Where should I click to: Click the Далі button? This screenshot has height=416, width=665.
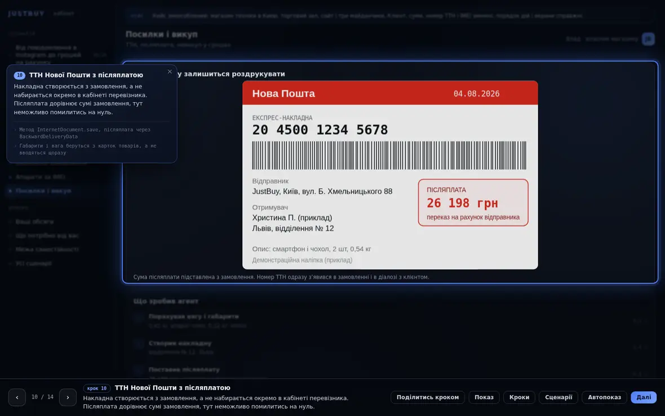pyautogui.click(x=644, y=397)
